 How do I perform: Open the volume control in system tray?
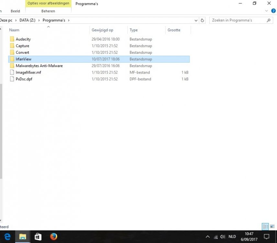click(x=222, y=237)
